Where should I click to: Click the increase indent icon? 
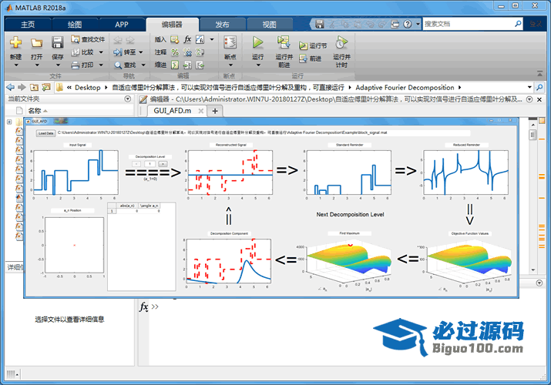pos(187,65)
